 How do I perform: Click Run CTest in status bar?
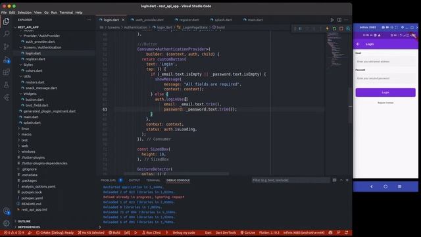[151, 232]
